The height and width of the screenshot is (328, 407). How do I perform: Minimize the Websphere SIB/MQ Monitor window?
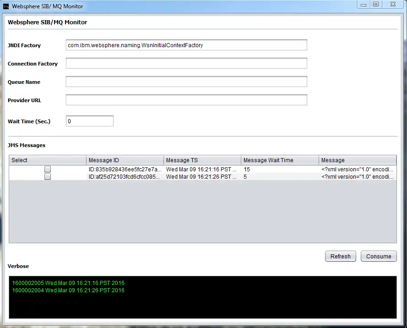pos(364,5)
